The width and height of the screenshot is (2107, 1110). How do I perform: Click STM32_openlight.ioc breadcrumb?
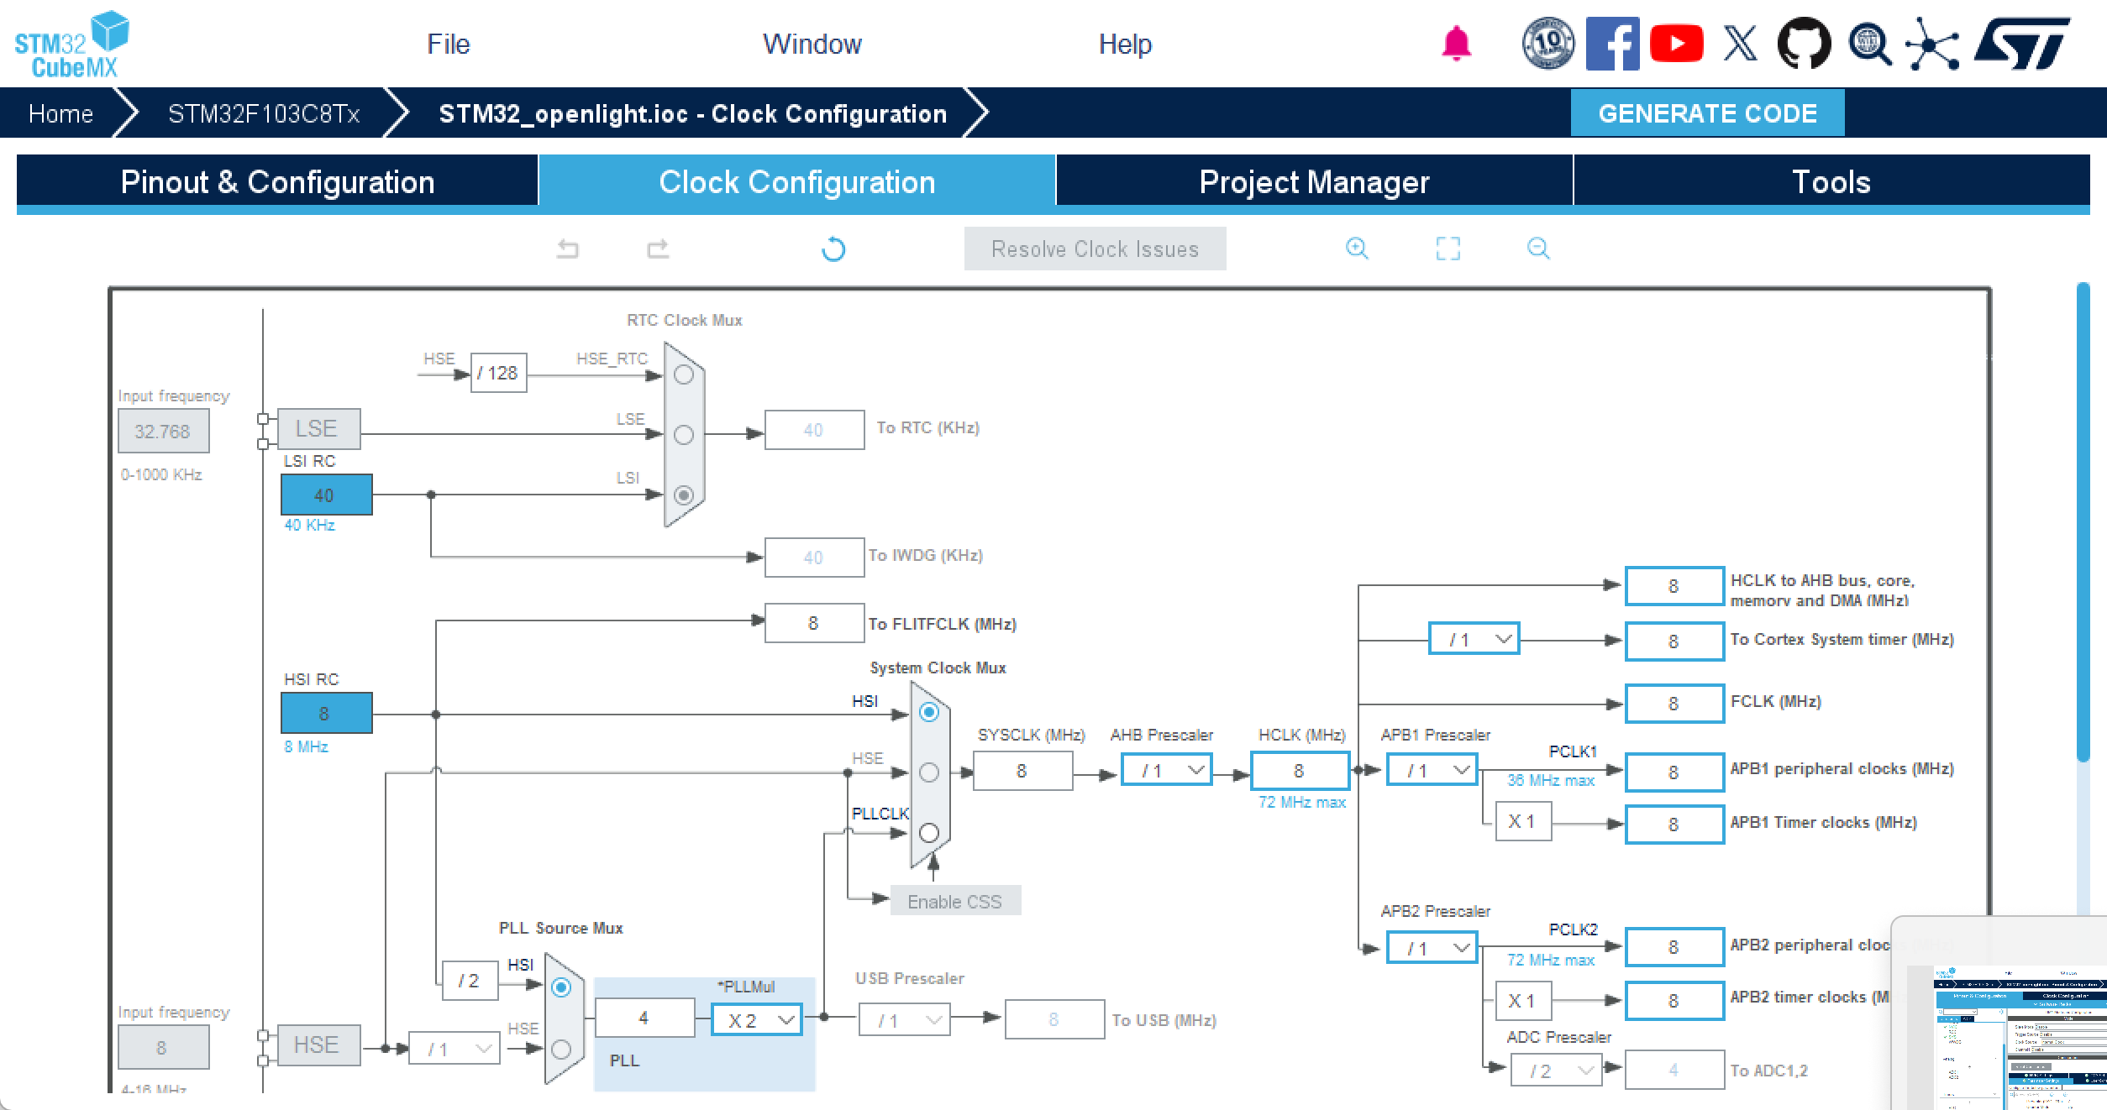693,113
